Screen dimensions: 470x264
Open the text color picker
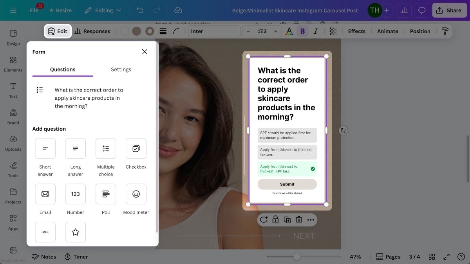[289, 31]
